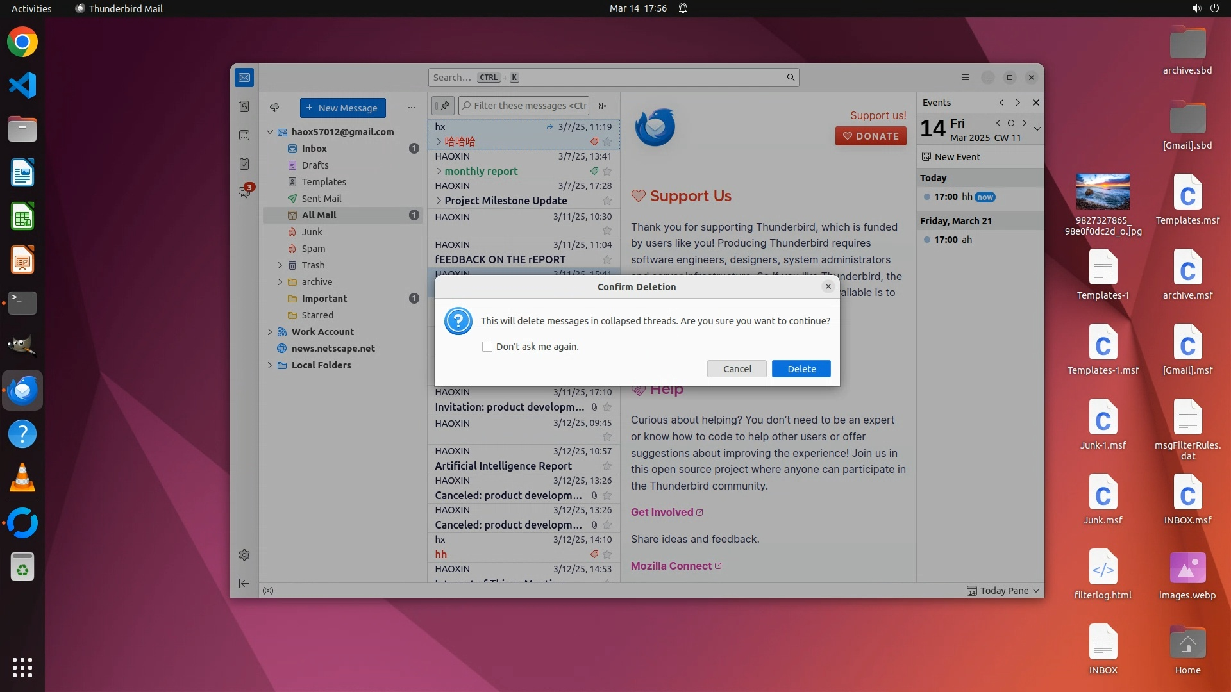Image resolution: width=1231 pixels, height=692 pixels.
Task: Click Get Messages cloud icon
Action: point(274,108)
